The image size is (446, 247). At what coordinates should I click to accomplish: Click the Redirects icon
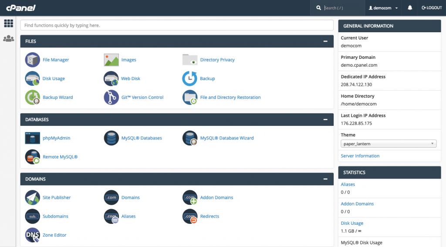(x=190, y=216)
